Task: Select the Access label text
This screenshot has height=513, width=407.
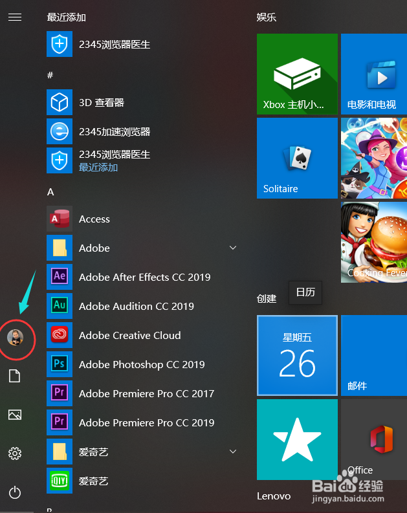Action: [x=94, y=219]
